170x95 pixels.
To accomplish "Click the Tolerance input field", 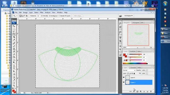I will 38,16.
